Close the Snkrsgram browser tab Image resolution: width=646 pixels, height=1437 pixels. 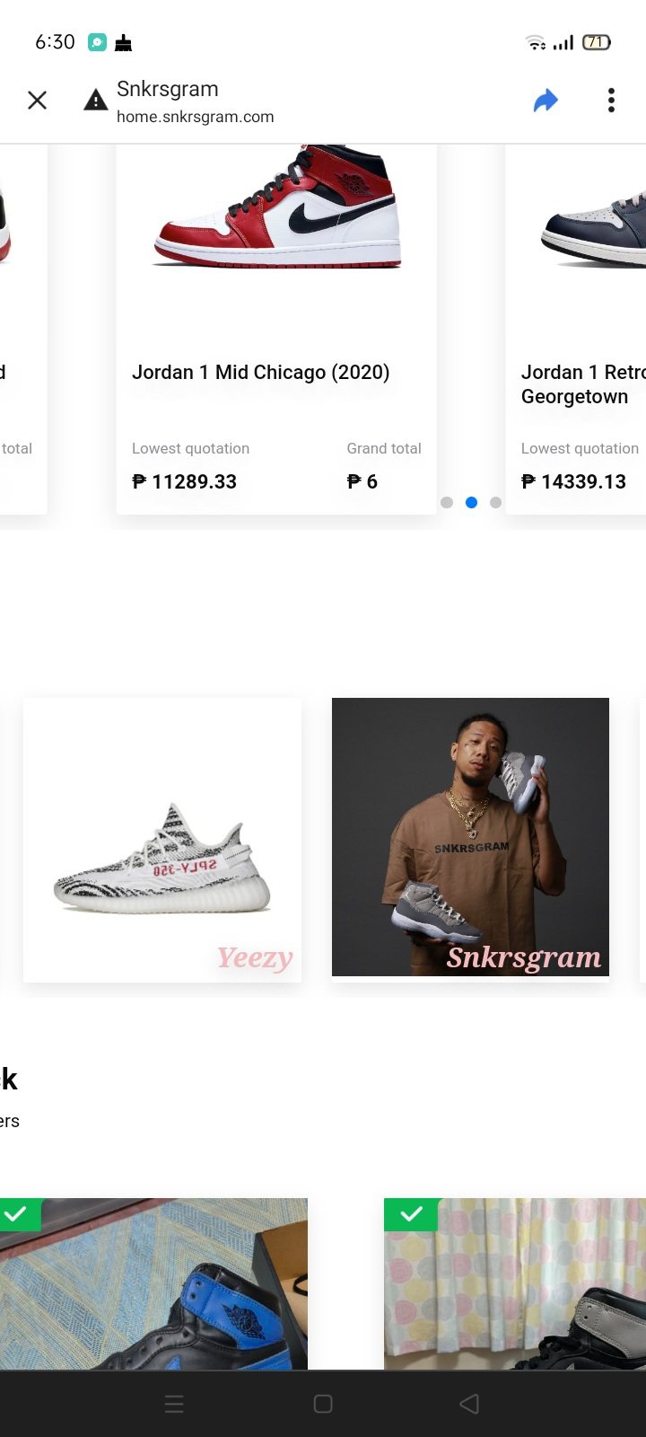pos(37,101)
